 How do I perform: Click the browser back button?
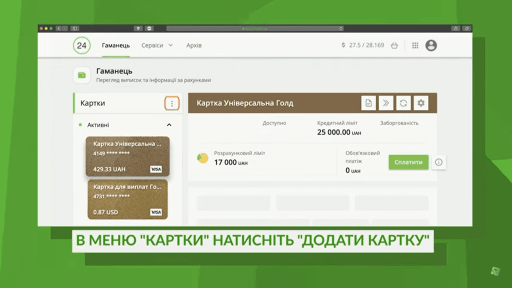[58, 28]
